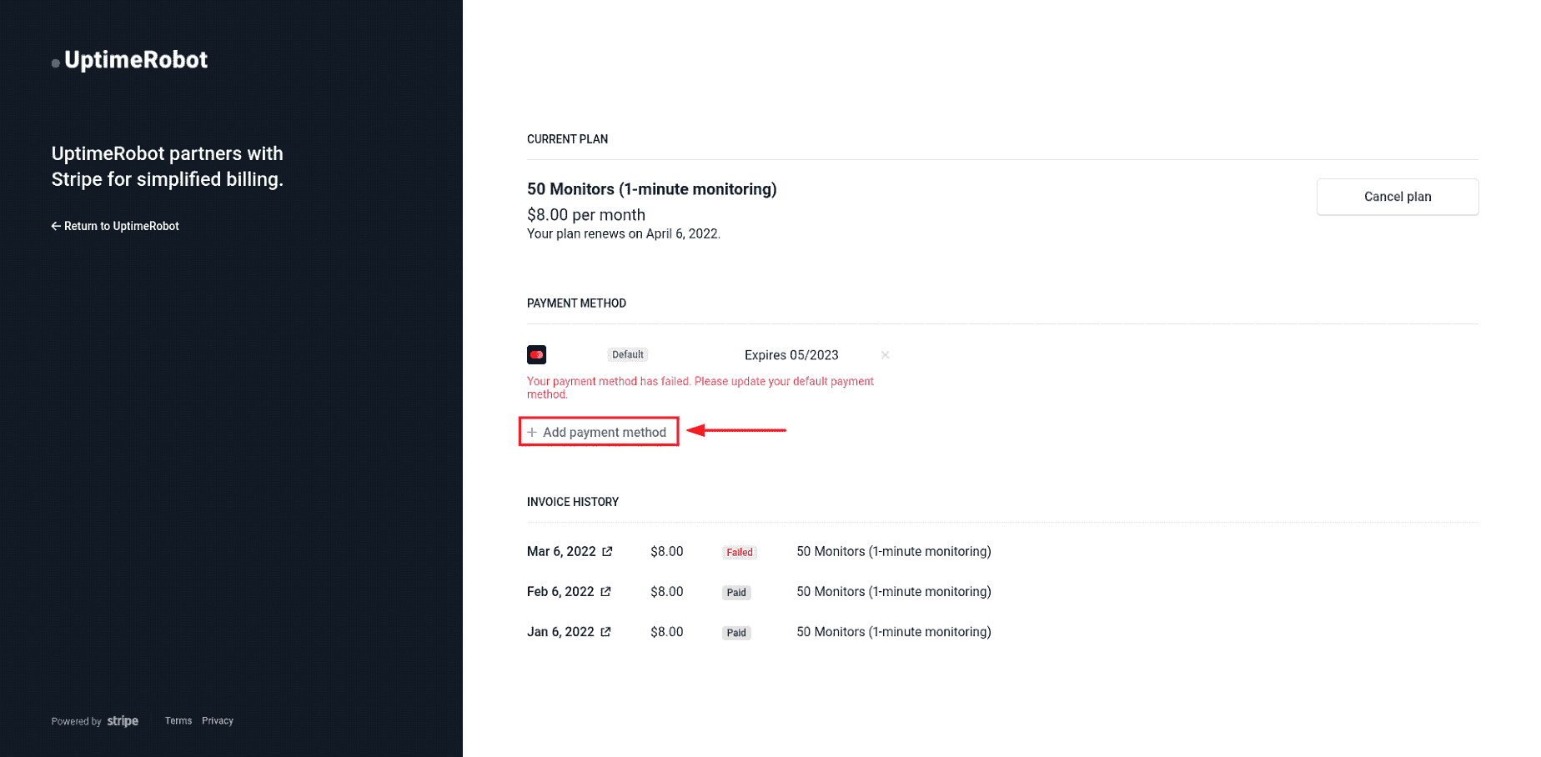The height and width of the screenshot is (757, 1541).
Task: Open the Feb 6, 2022 invoice external link
Action: (x=606, y=591)
